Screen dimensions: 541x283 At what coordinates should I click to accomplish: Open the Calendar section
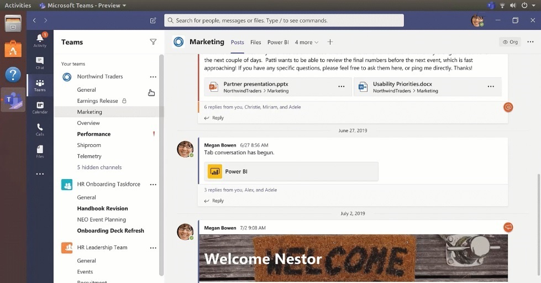[40, 108]
